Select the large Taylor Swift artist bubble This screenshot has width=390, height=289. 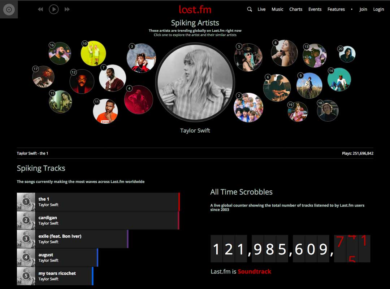pos(195,82)
